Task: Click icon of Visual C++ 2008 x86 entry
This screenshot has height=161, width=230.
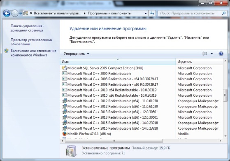Action: coord(65,84)
